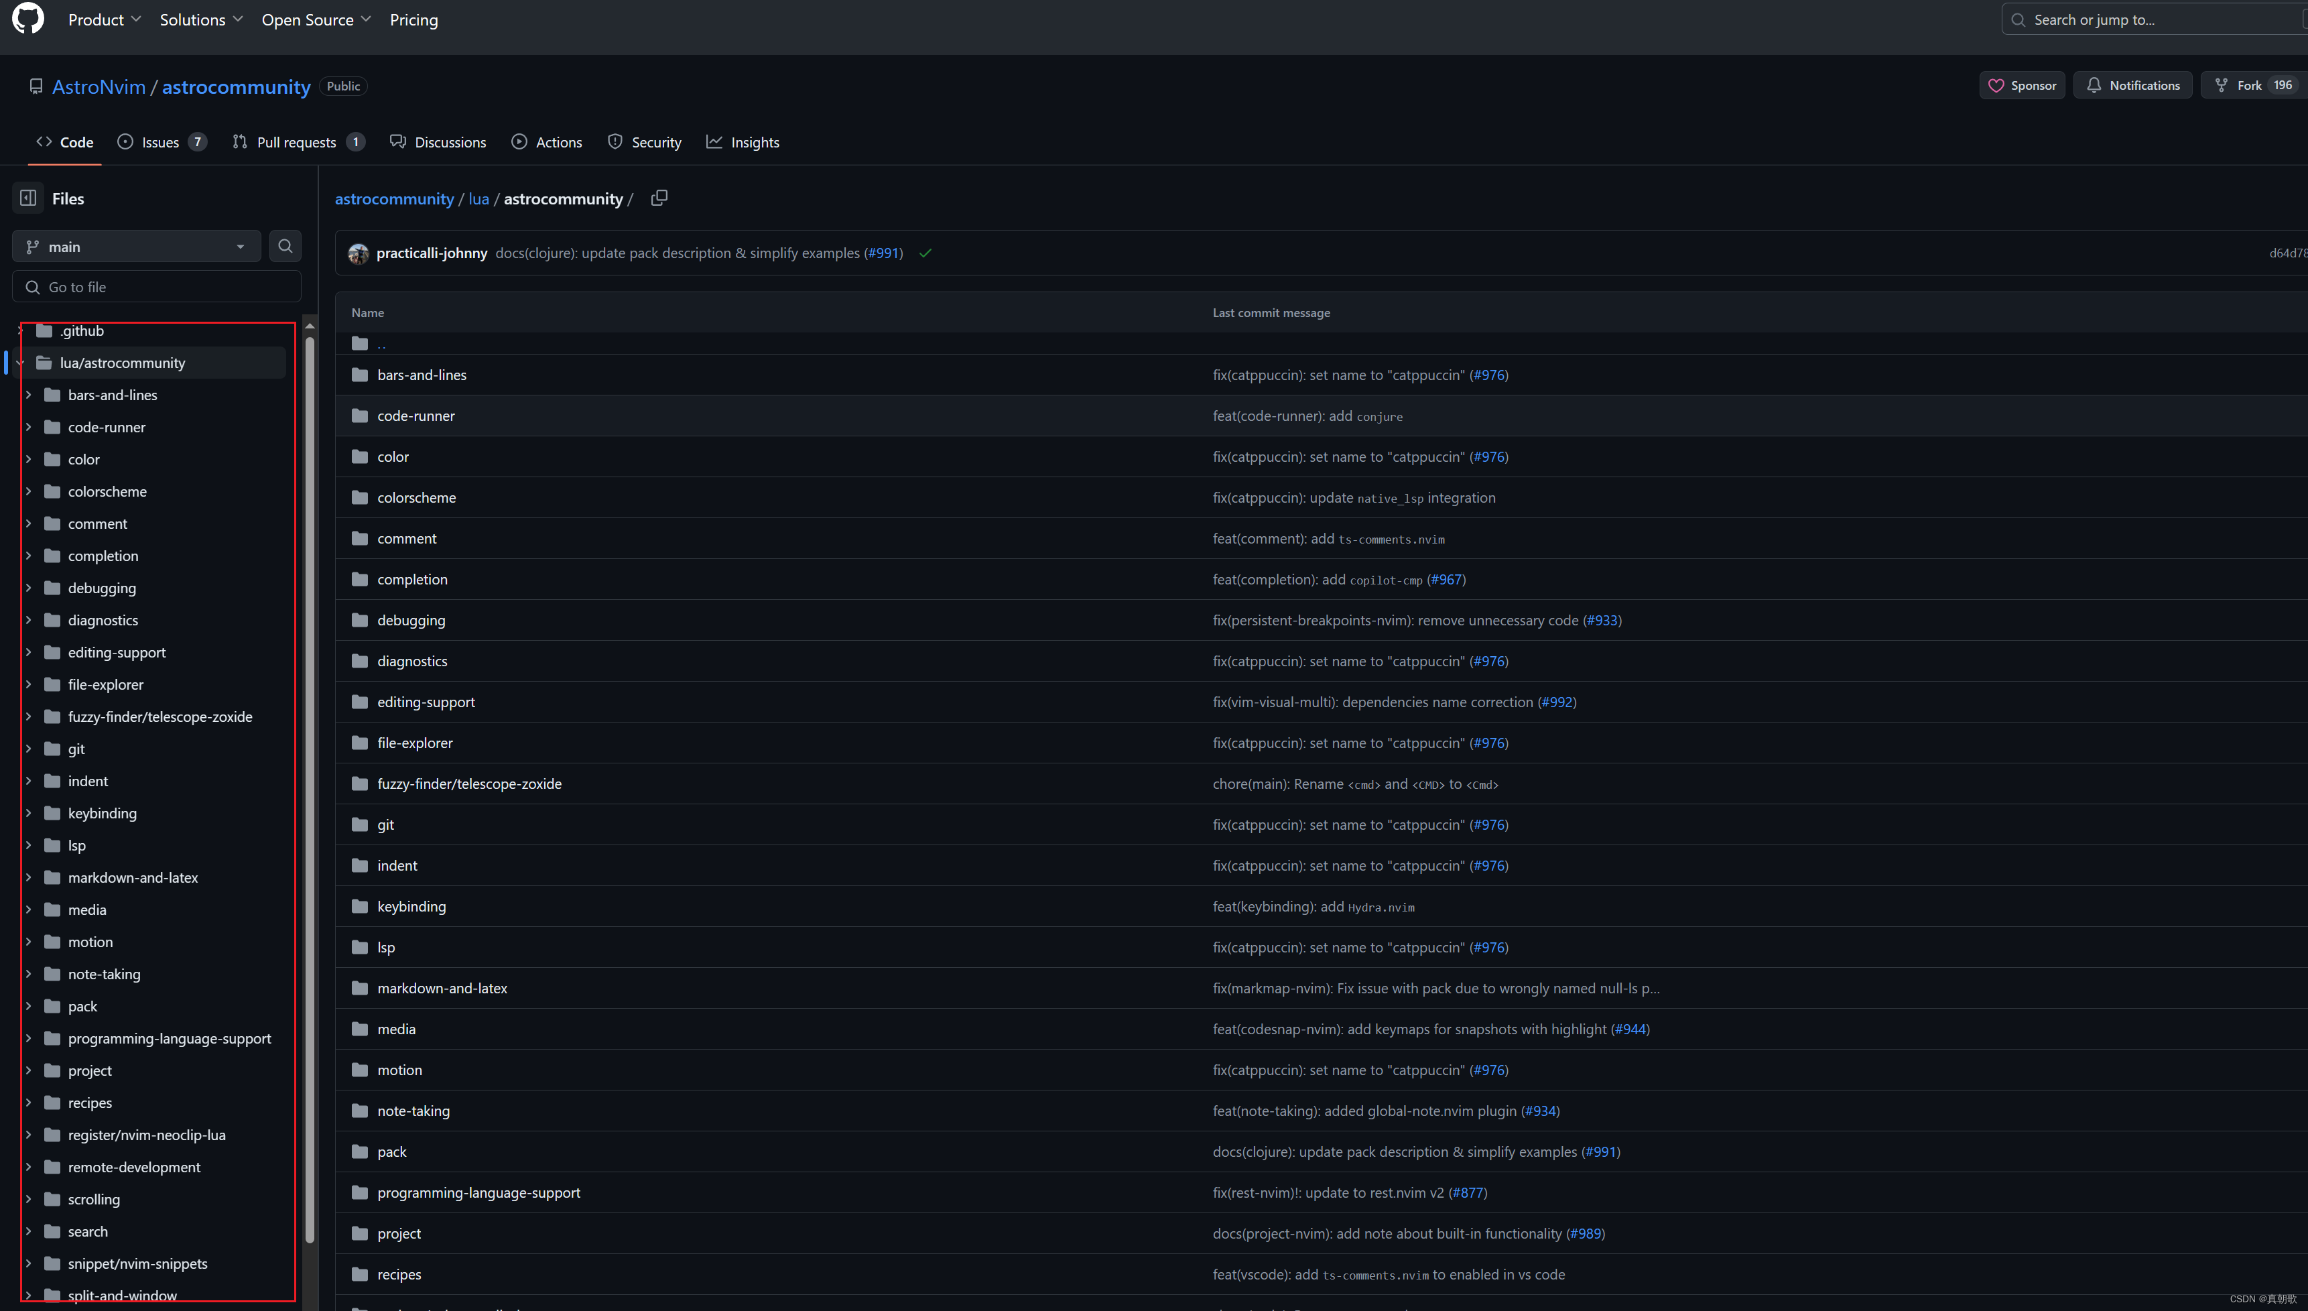Screen dimensions: 2308x1311
Task: Click the file tree search icon
Action: point(285,246)
